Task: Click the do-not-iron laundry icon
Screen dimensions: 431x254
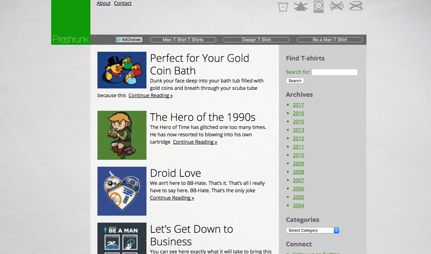Action: [356, 6]
